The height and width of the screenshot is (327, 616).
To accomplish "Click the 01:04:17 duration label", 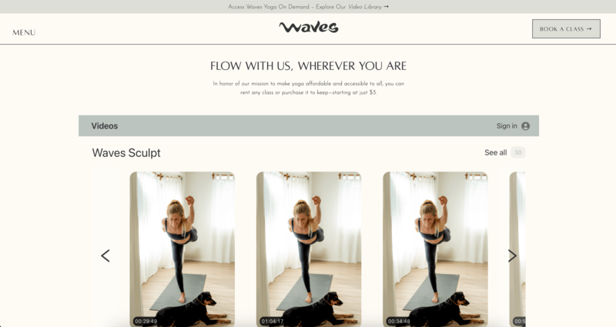I will tap(273, 321).
